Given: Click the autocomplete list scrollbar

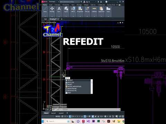Looking at the screenshot, I should click(92, 86).
